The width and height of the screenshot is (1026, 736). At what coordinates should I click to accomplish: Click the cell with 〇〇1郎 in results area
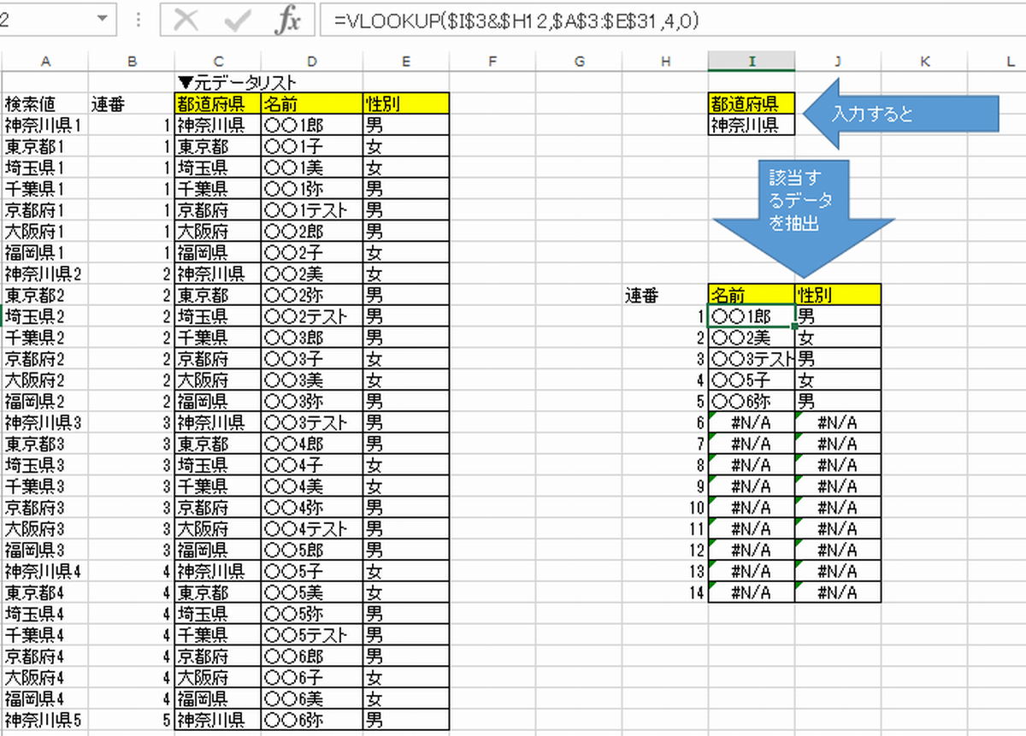pyautogui.click(x=751, y=315)
